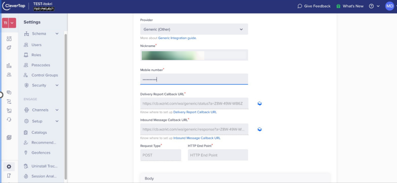The width and height of the screenshot is (397, 183).
Task: Open the headset support icon in left rail
Action: [9, 119]
